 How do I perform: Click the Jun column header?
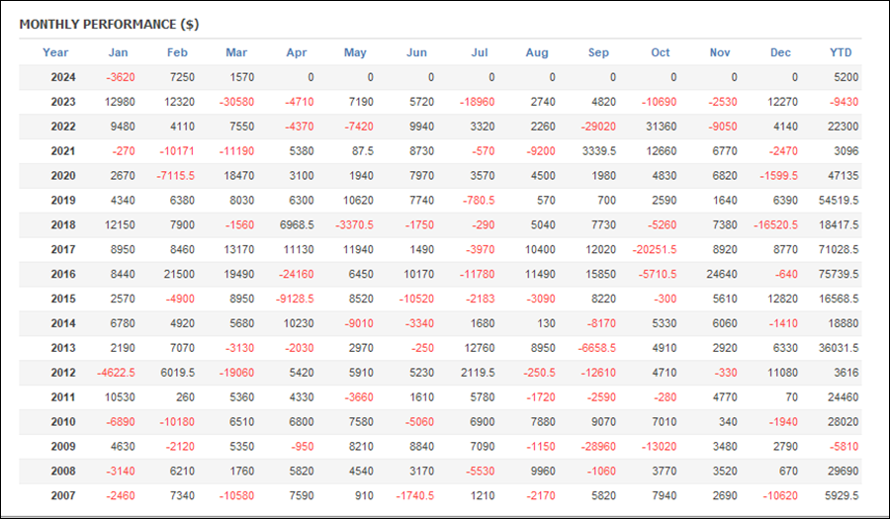416,52
